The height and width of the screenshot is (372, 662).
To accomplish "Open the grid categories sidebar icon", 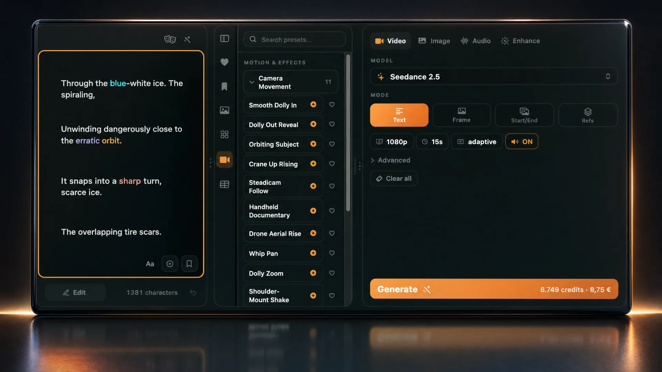I will pos(224,134).
